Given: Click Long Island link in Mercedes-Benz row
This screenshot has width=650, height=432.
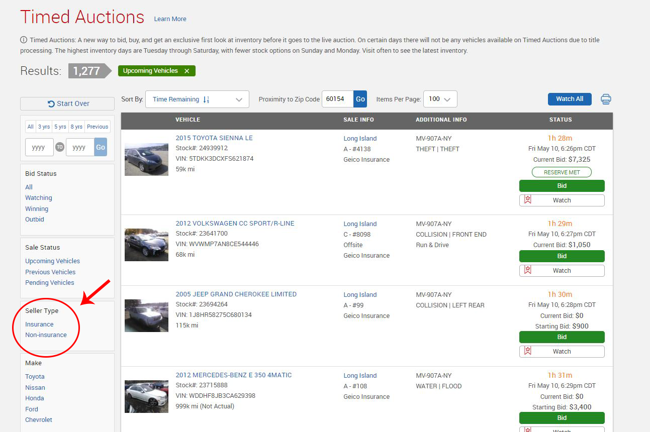Looking at the screenshot, I should click(x=360, y=376).
